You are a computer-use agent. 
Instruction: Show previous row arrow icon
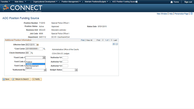click(x=103, y=40)
